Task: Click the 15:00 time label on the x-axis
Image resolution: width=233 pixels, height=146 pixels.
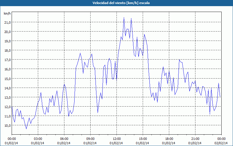Action: (x=143, y=139)
